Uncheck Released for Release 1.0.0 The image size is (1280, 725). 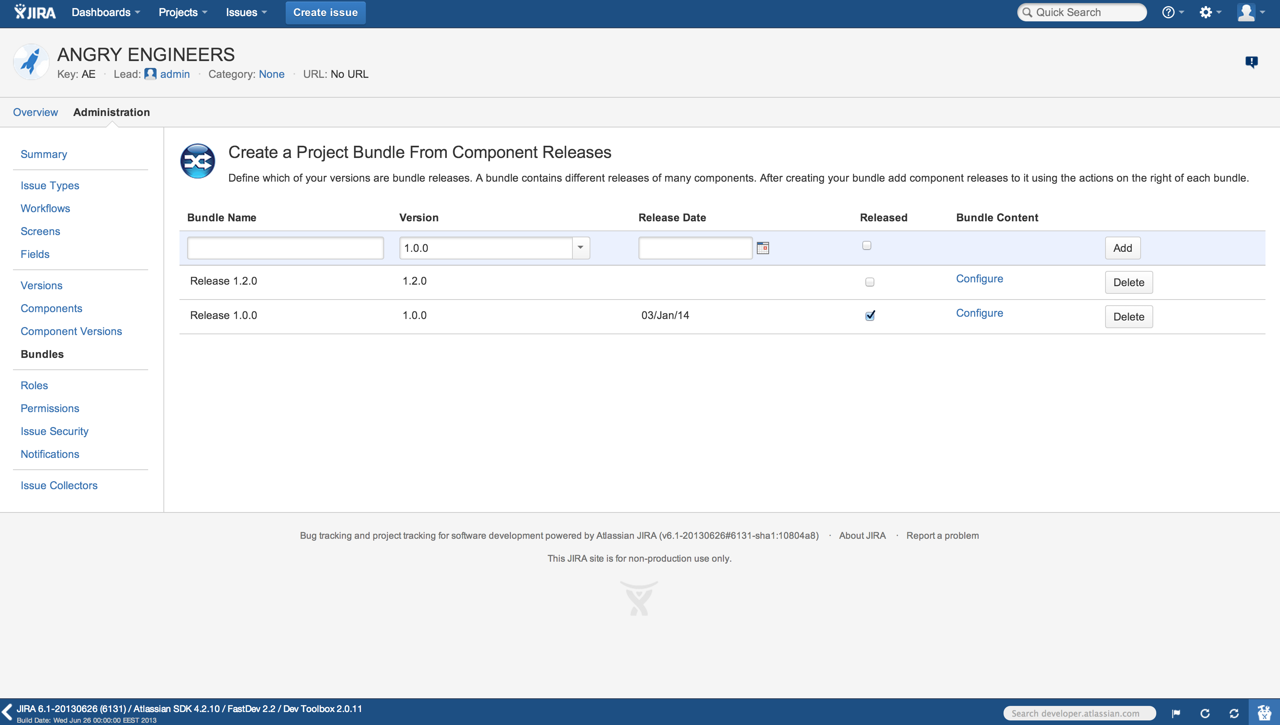point(870,316)
